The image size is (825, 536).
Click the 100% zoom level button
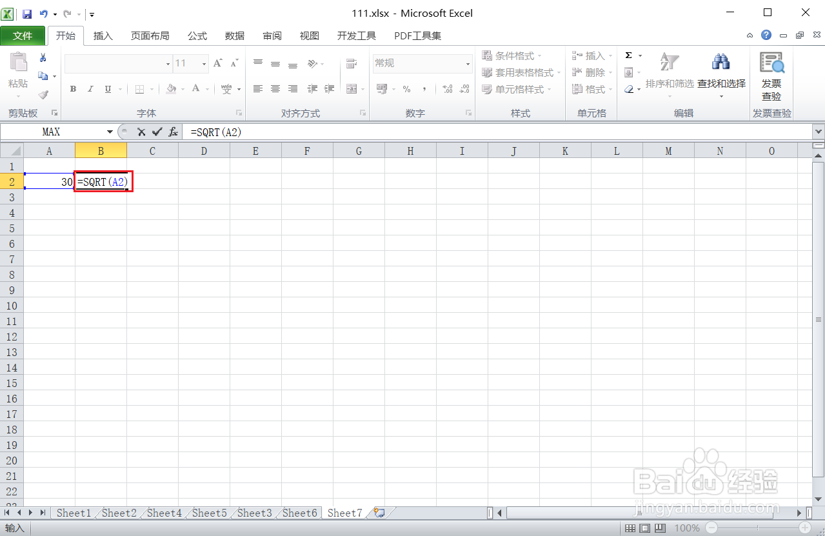pos(687,528)
